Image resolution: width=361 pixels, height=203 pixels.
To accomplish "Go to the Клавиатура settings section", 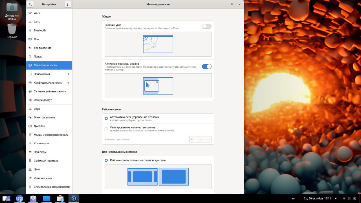I will [41, 144].
